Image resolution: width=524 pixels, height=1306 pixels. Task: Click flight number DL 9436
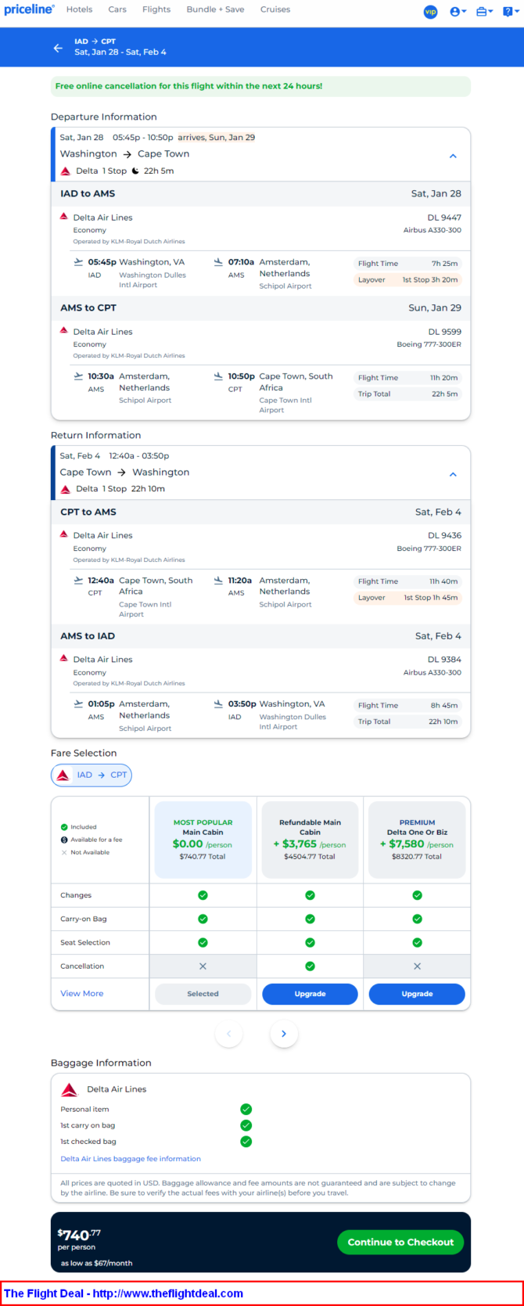[x=444, y=535]
